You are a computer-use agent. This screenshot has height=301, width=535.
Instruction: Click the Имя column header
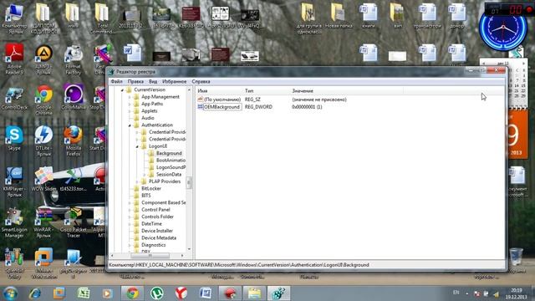(202, 91)
